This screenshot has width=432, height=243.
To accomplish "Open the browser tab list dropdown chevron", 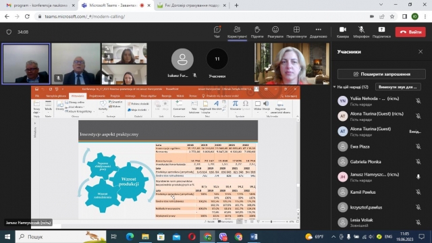I will pyautogui.click(x=381, y=5).
